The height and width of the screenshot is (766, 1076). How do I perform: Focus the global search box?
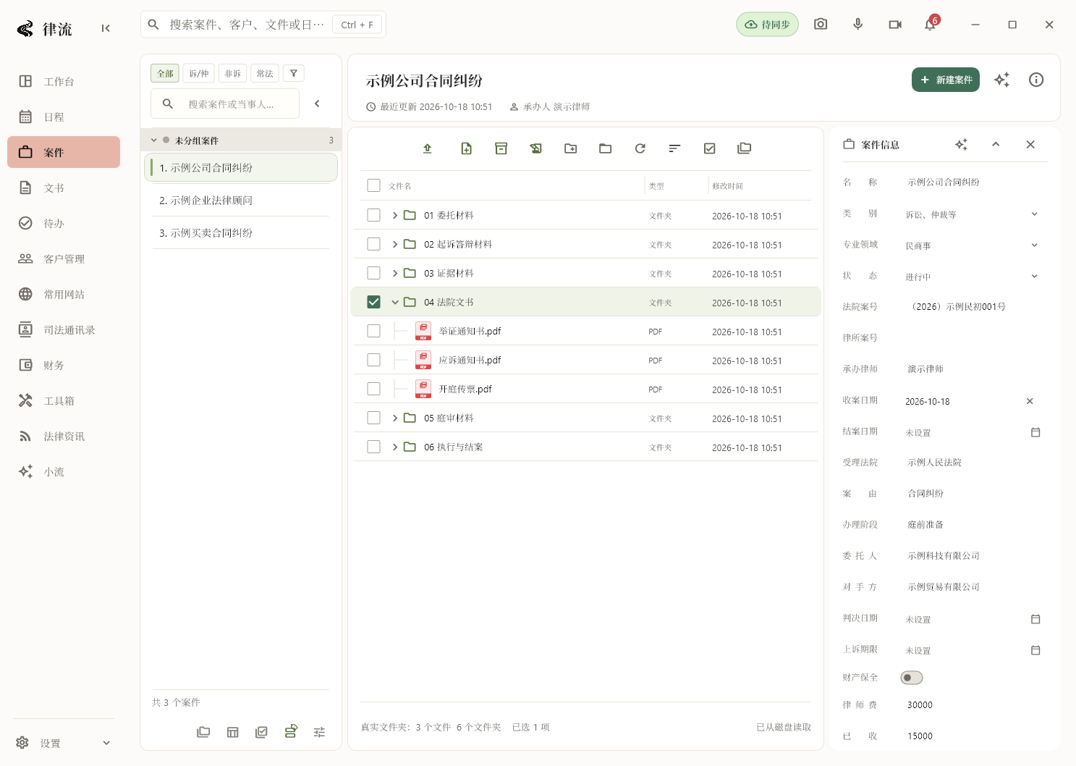[x=263, y=25]
